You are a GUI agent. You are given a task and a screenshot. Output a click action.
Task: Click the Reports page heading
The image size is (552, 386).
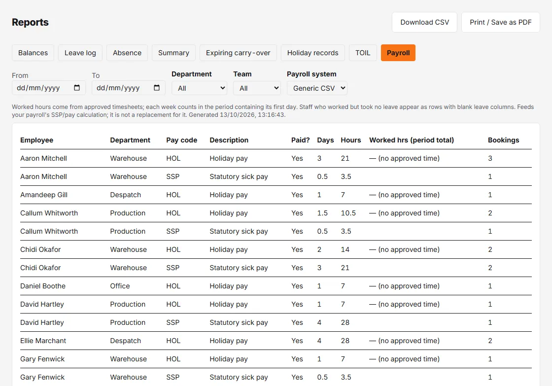point(30,22)
